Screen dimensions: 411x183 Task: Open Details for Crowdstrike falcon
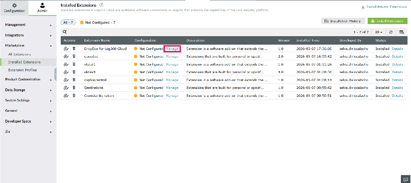point(397,96)
